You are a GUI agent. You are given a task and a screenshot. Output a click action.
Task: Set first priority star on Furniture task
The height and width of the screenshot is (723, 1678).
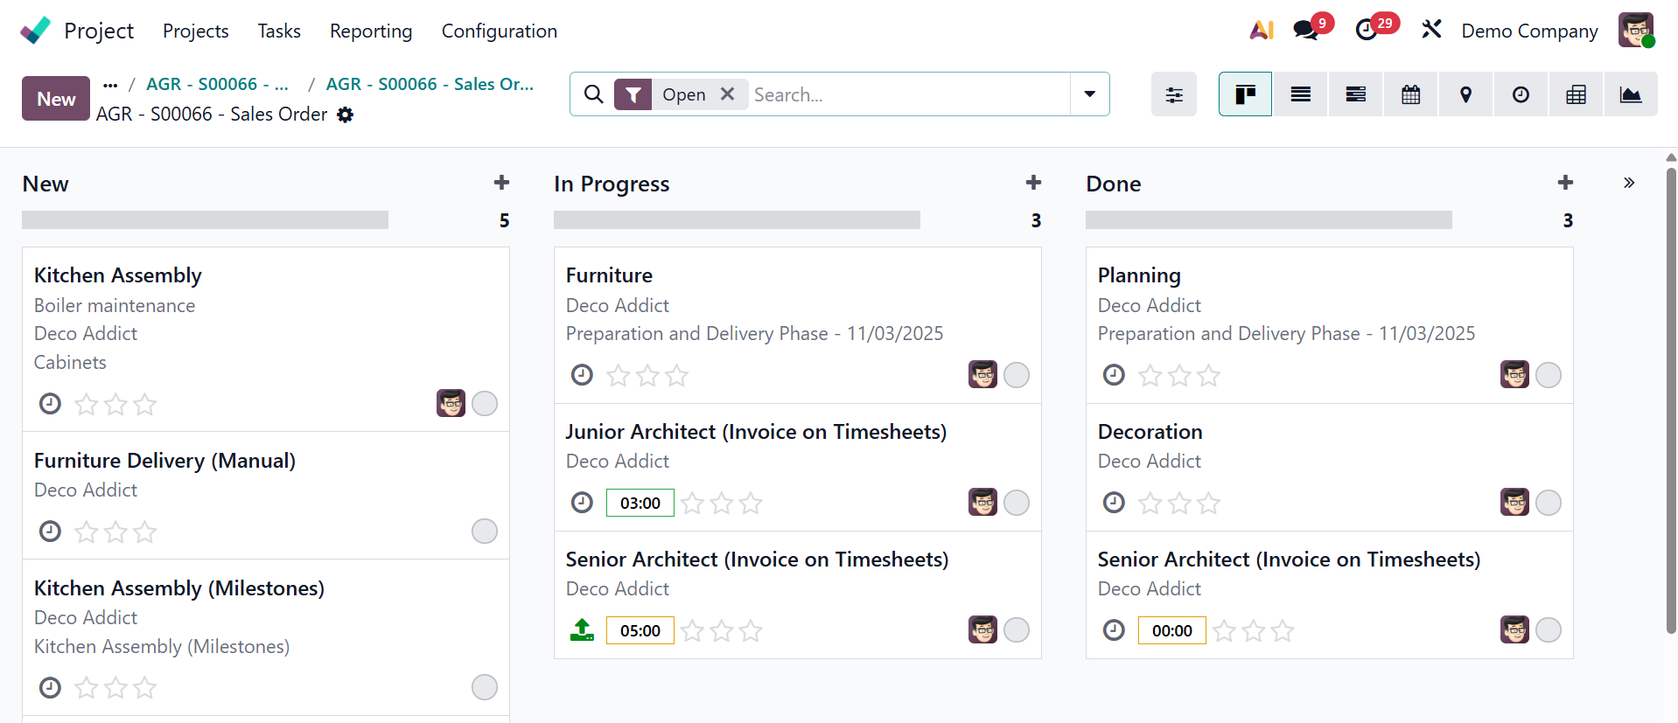pos(619,376)
